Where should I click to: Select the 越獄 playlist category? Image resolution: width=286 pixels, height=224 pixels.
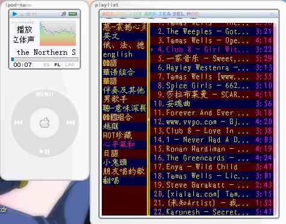coord(125,126)
